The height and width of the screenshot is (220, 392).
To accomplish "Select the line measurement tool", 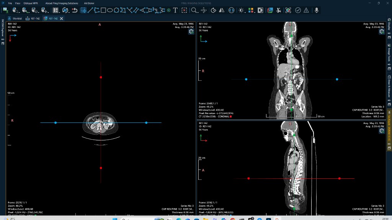I will click(90, 10).
